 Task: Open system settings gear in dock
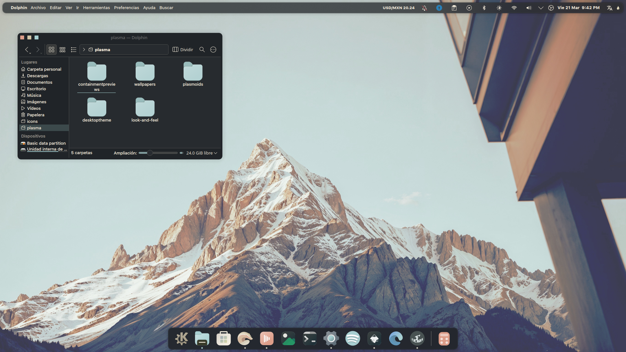pyautogui.click(x=331, y=339)
